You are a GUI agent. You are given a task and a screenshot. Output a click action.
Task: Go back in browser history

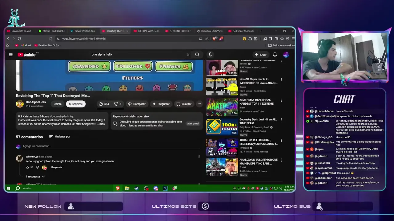tap(8, 39)
